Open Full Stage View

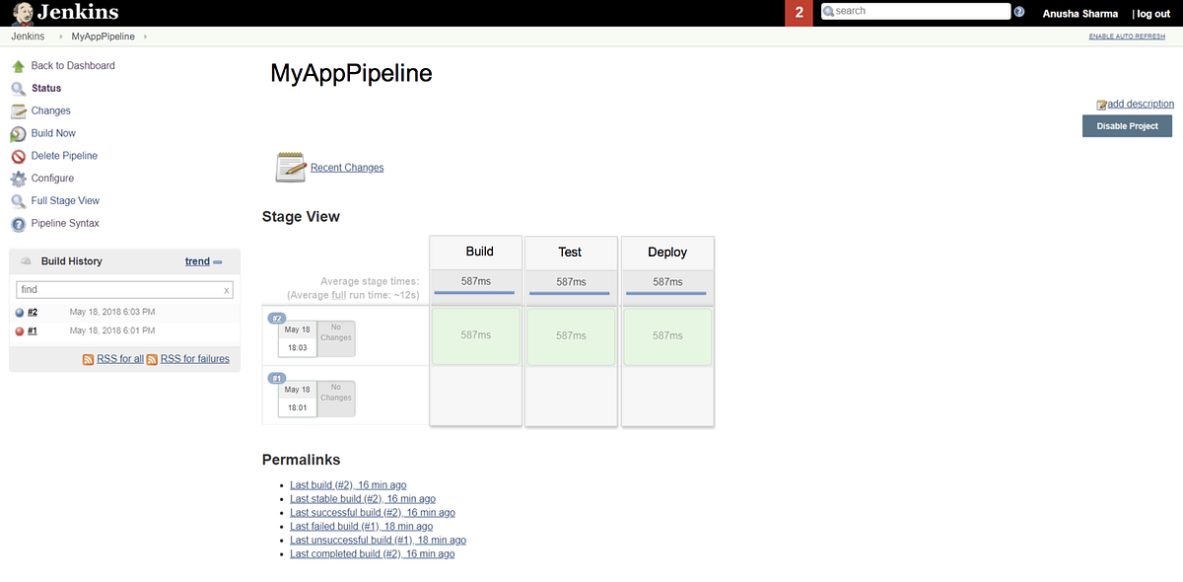pyautogui.click(x=65, y=201)
